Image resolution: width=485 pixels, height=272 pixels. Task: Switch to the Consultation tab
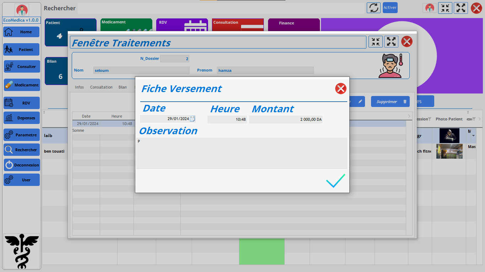click(101, 87)
